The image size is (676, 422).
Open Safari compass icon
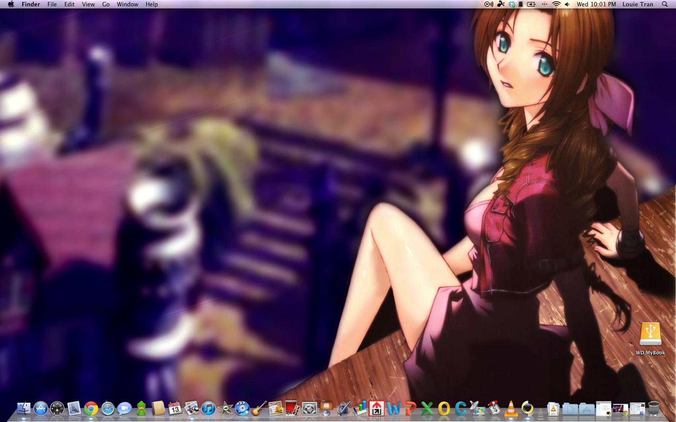[x=108, y=409]
